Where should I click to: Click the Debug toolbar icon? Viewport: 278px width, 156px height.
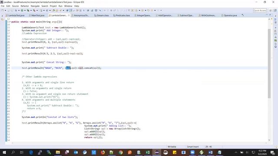click(x=16, y=10)
